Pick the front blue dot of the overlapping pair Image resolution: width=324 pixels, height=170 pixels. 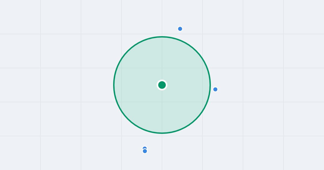coord(145,151)
